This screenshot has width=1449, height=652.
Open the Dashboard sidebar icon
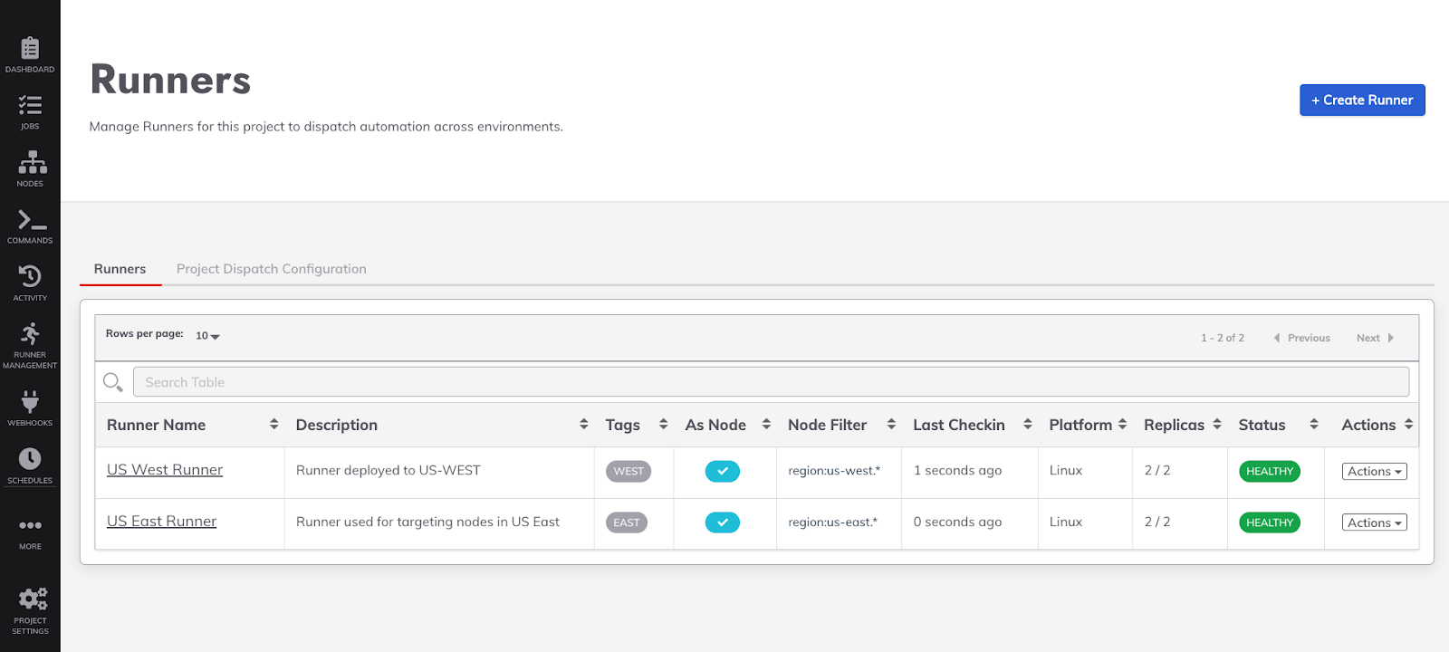click(x=30, y=49)
